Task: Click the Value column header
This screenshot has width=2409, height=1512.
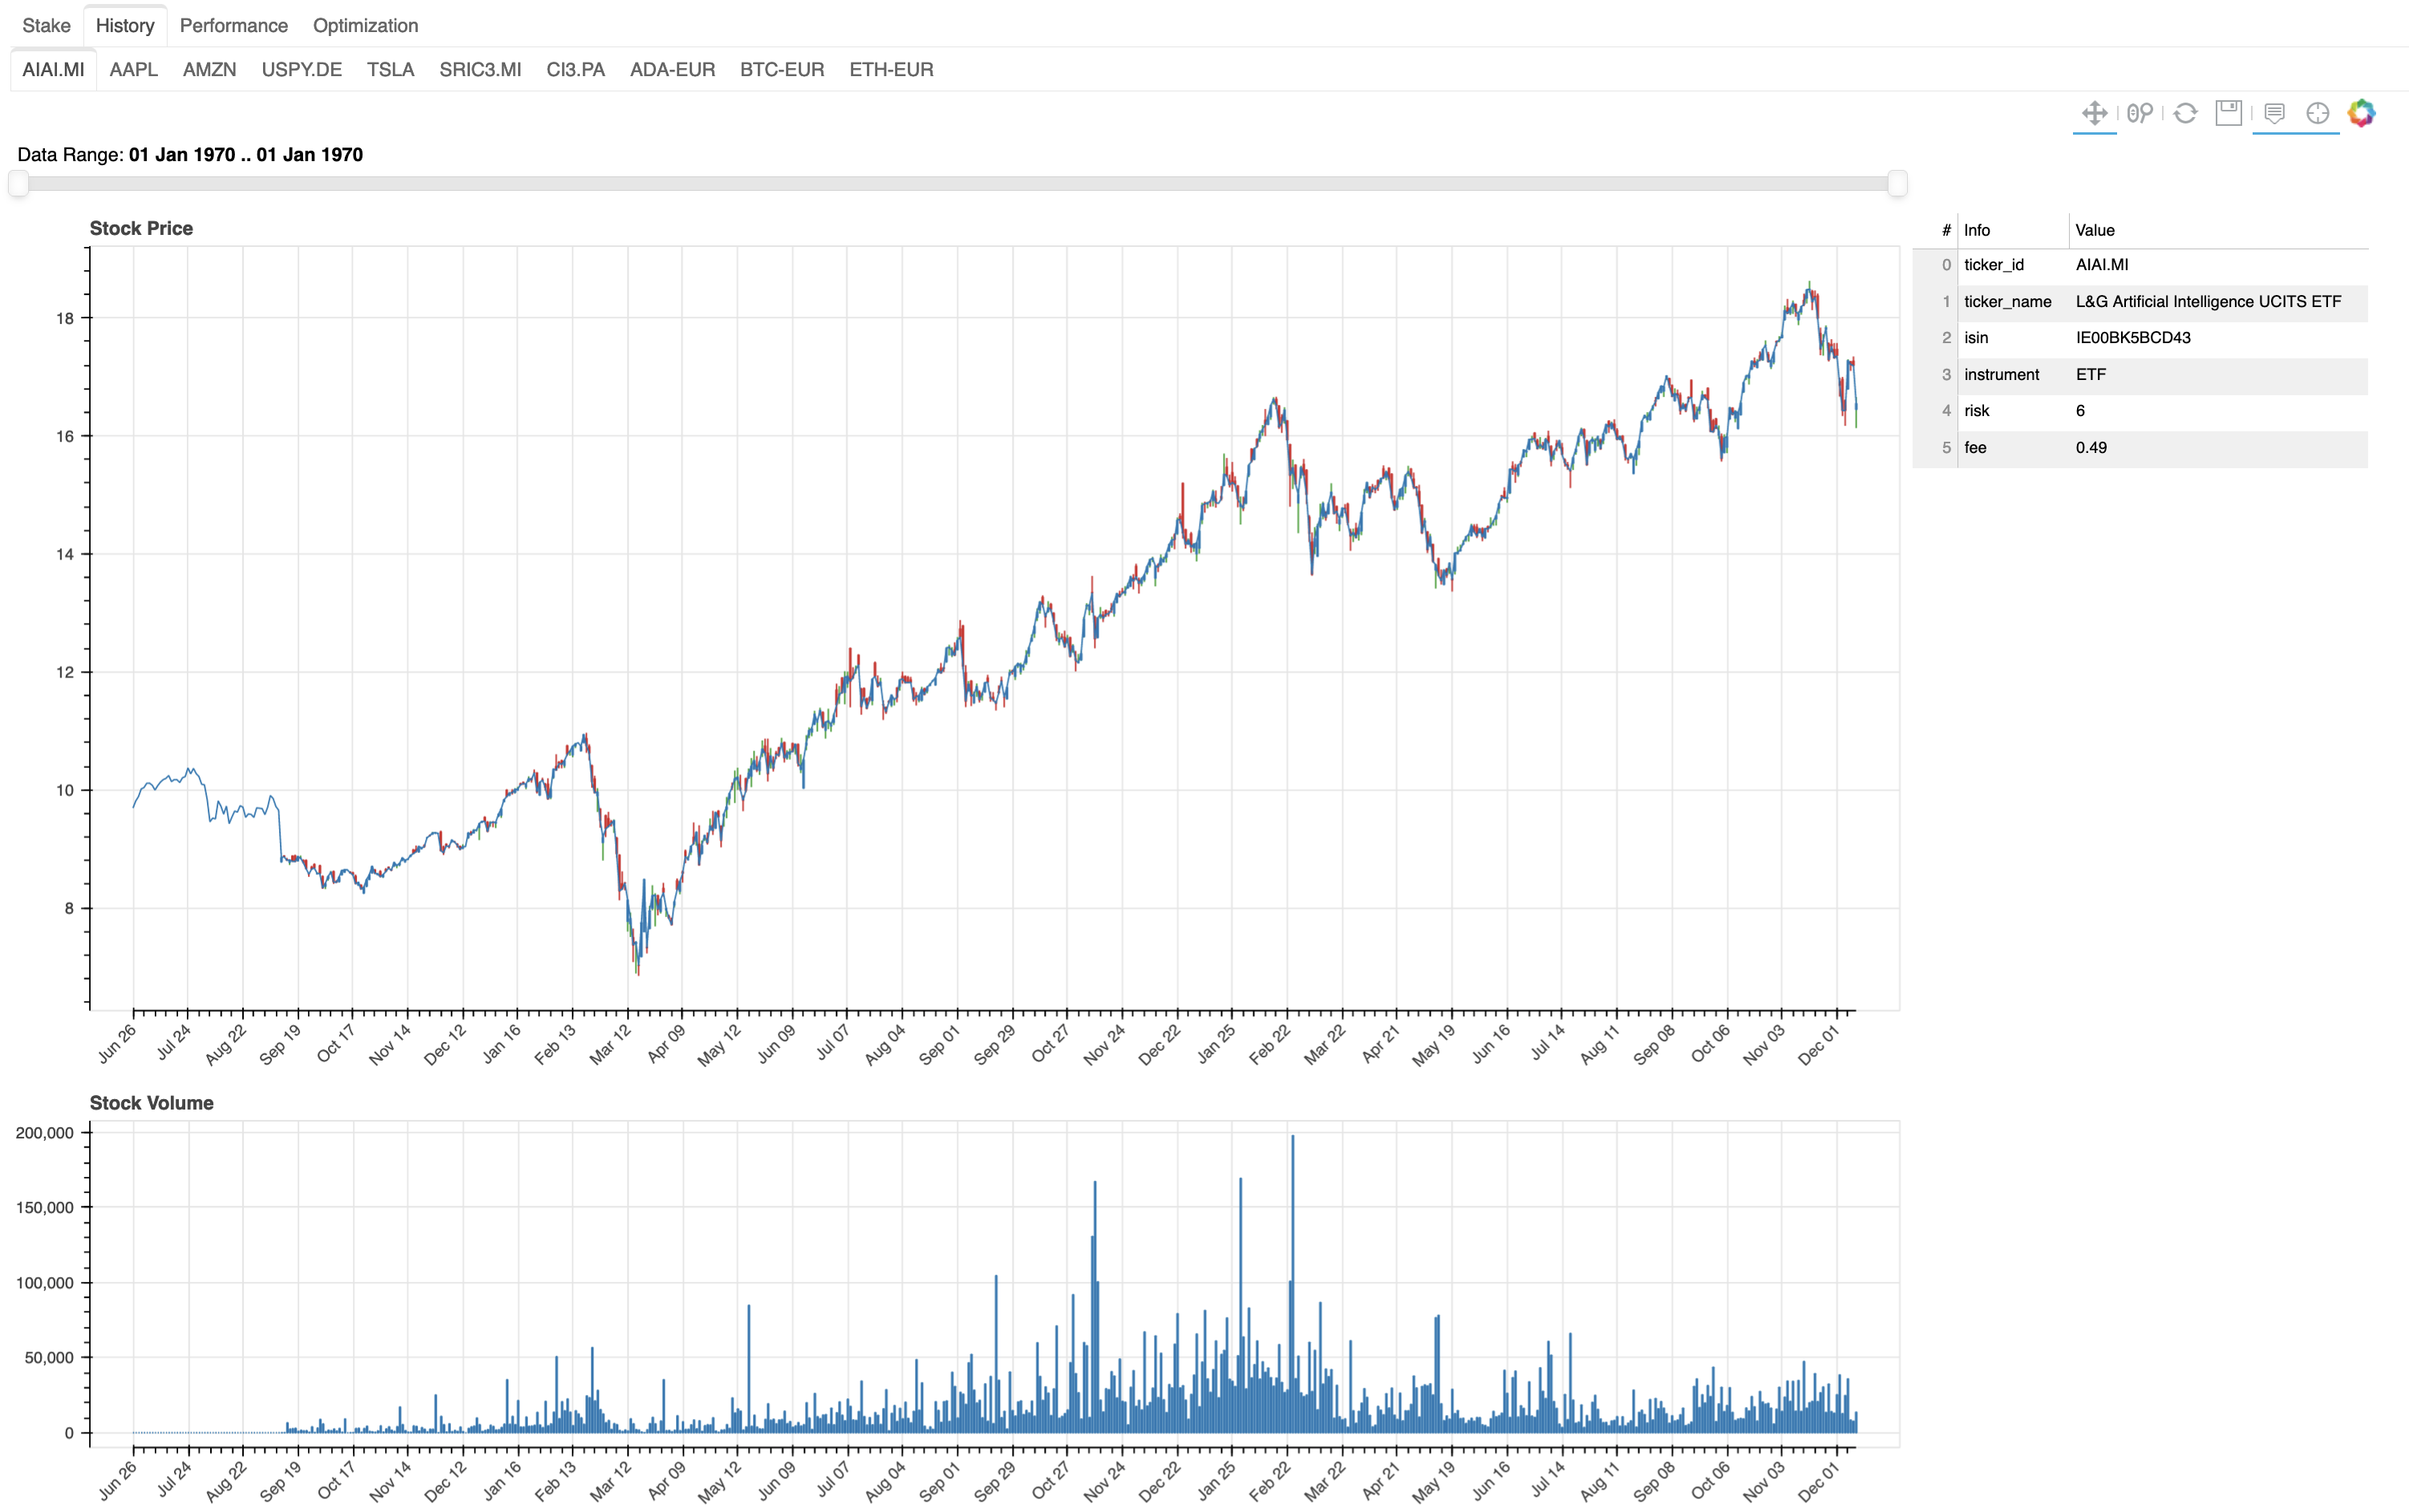Action: tap(2094, 230)
